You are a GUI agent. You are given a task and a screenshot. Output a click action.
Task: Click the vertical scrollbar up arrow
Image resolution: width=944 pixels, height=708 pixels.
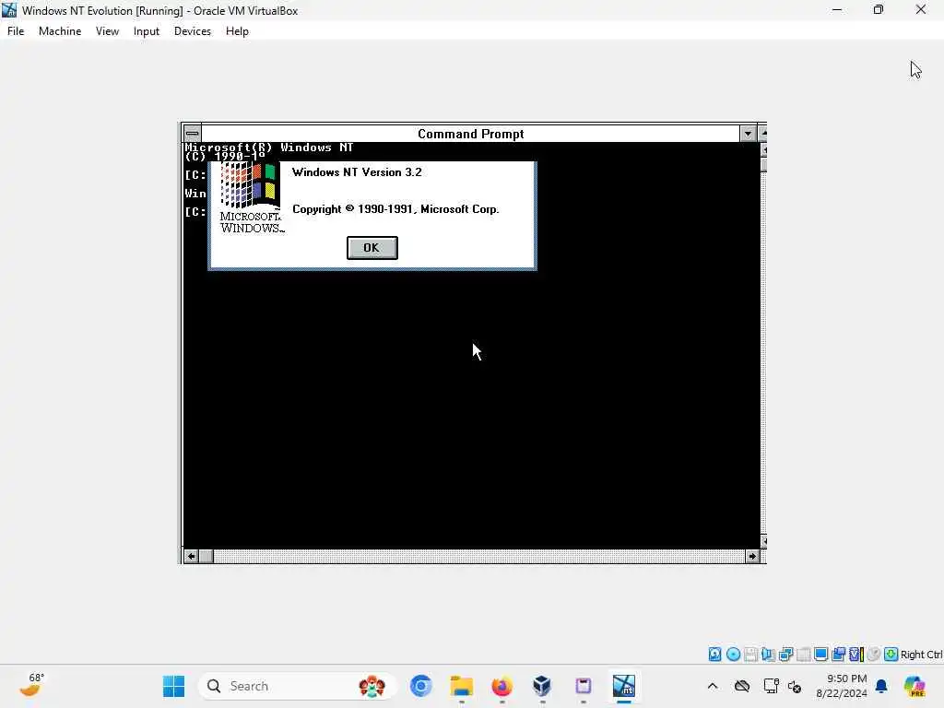pyautogui.click(x=763, y=149)
